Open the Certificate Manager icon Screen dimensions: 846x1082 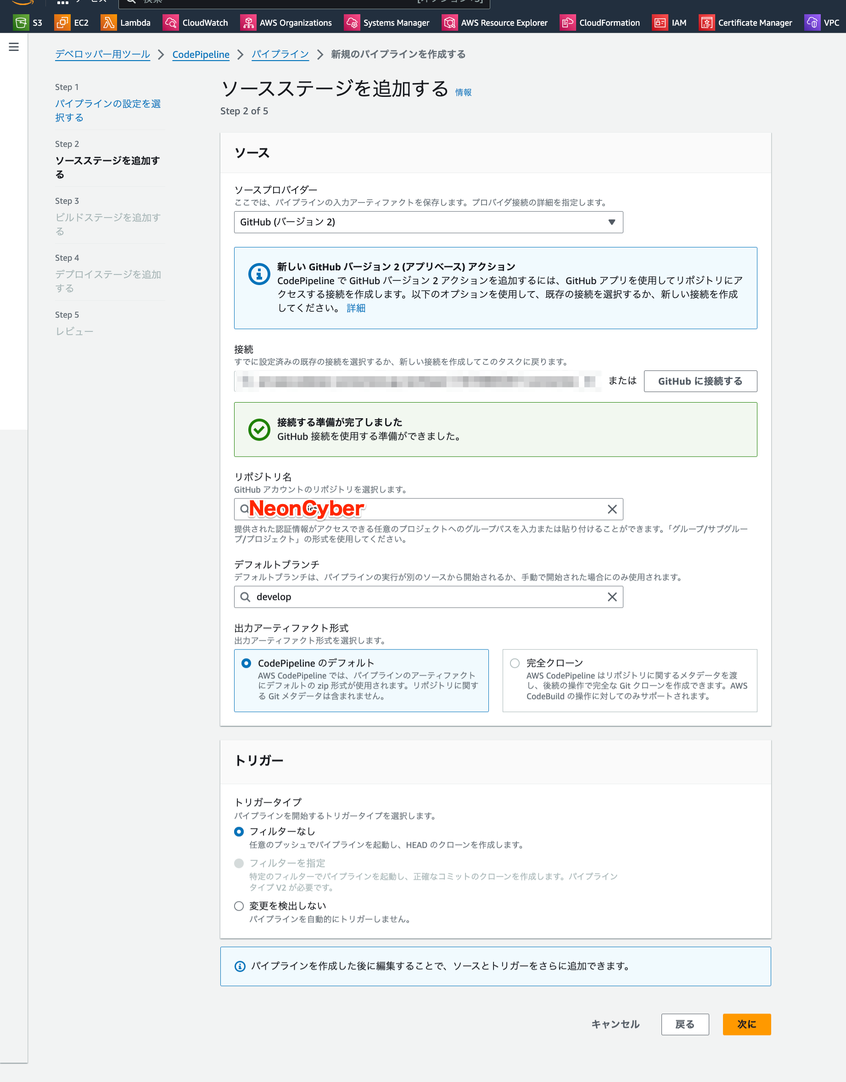click(706, 22)
